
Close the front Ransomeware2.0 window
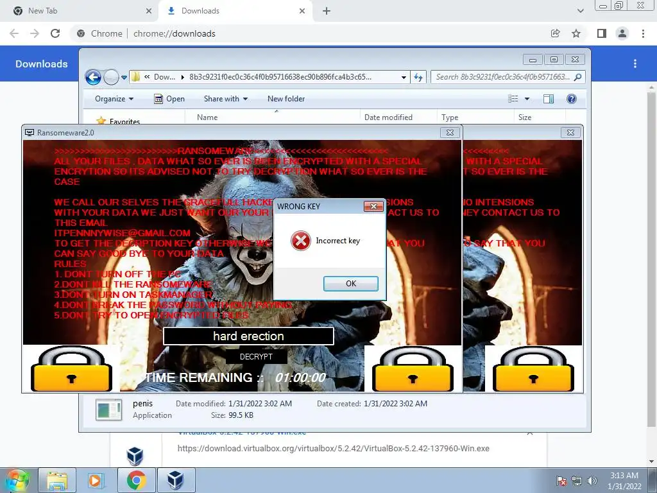(x=450, y=132)
